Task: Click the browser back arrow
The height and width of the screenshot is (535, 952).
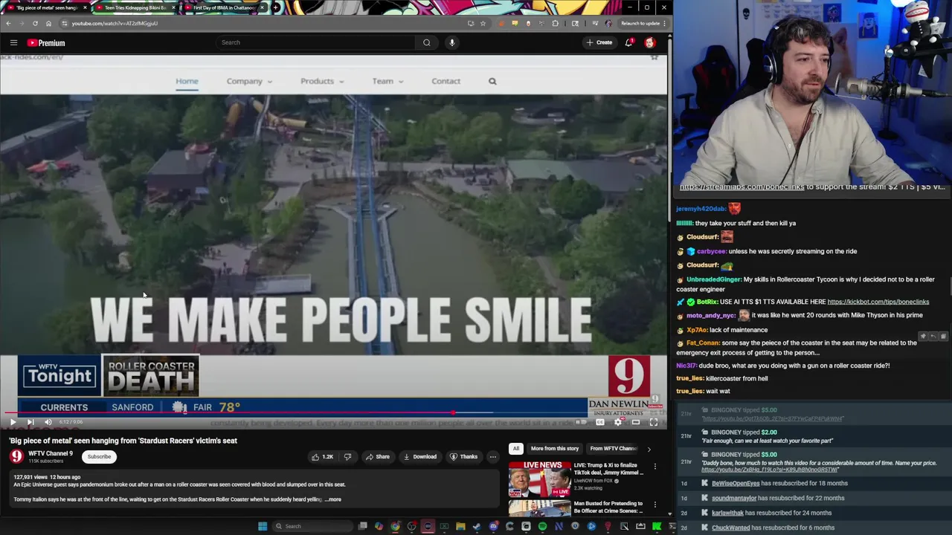Action: [8, 23]
